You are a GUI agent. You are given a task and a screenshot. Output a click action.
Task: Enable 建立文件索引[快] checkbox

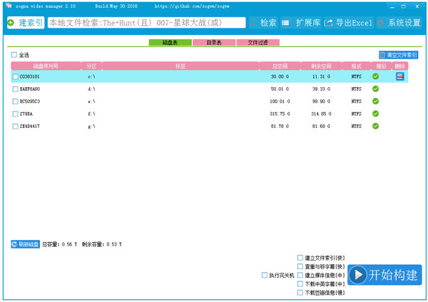tap(300, 258)
